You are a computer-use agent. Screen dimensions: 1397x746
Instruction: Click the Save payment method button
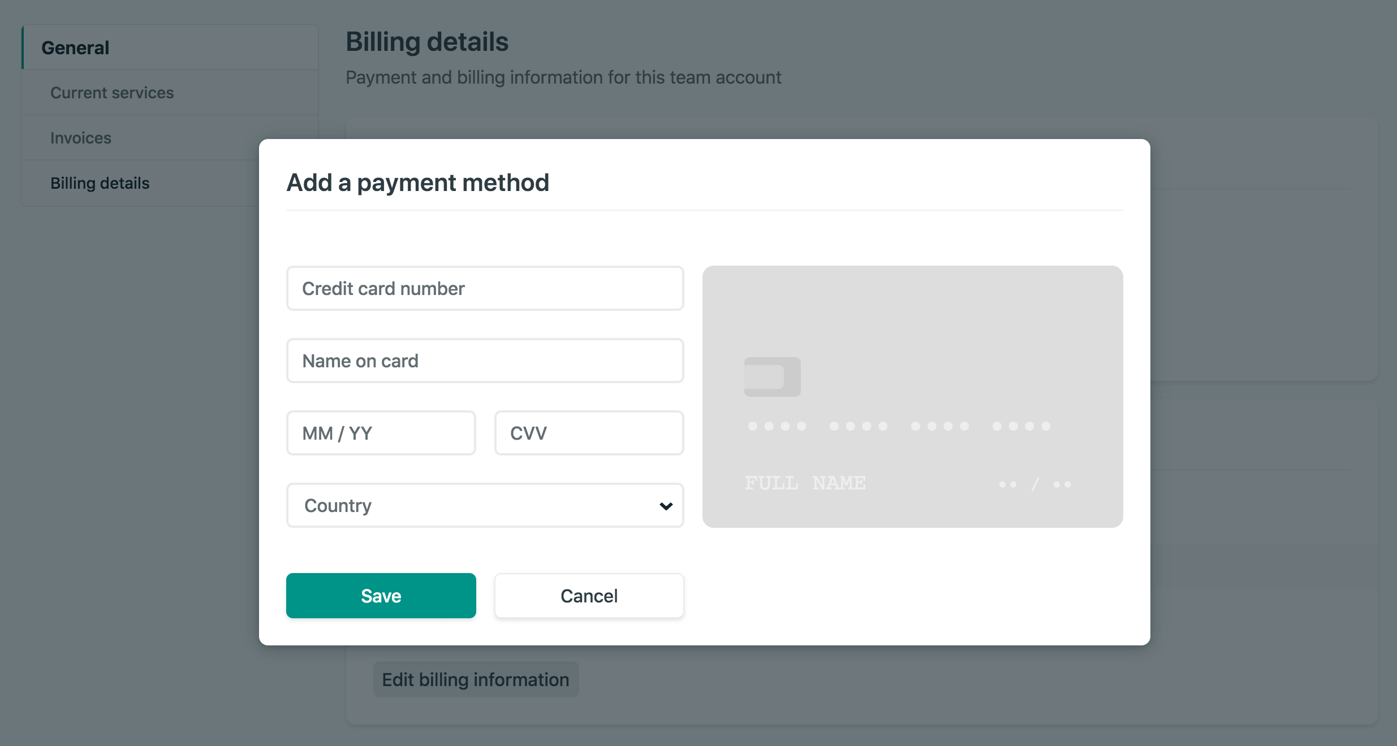pos(382,595)
